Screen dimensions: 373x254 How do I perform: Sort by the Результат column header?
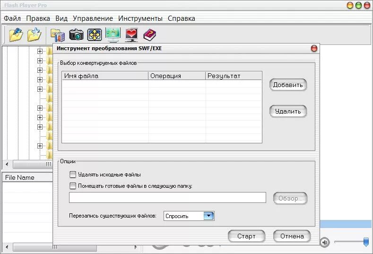234,76
